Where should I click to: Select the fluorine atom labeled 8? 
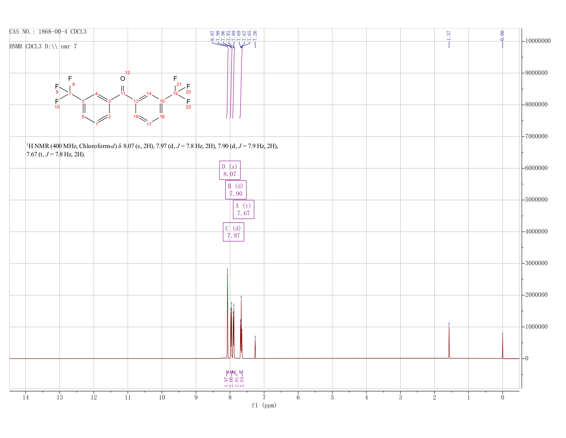click(70, 79)
